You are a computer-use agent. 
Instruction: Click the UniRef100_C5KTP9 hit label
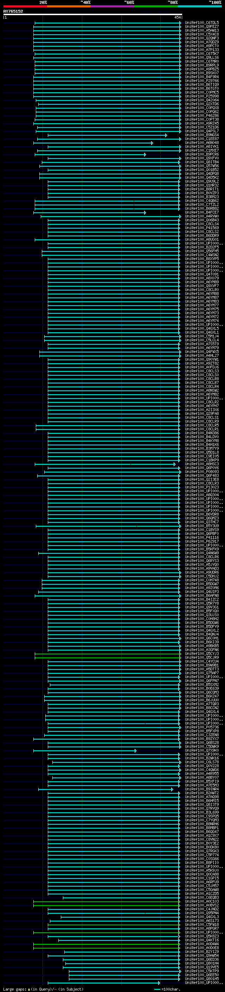tap(201, 971)
